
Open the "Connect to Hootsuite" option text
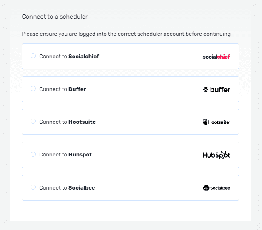[67, 122]
